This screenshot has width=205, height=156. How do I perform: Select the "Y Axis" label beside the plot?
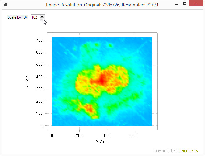tap(27, 82)
